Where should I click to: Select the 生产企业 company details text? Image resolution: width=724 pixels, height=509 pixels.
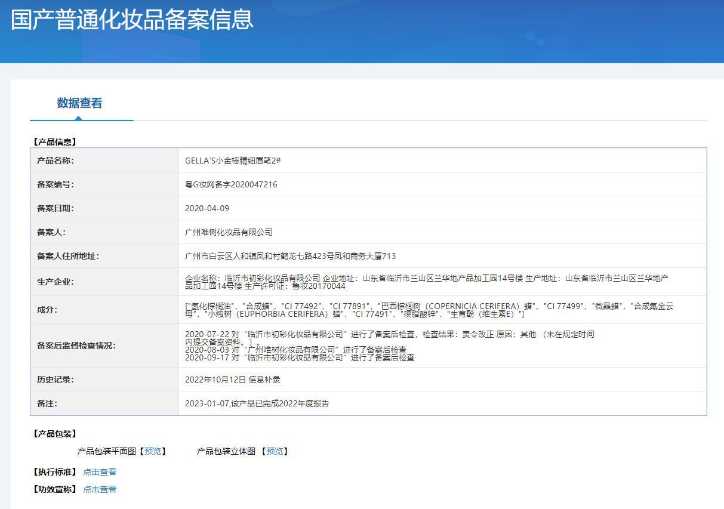pos(427,282)
